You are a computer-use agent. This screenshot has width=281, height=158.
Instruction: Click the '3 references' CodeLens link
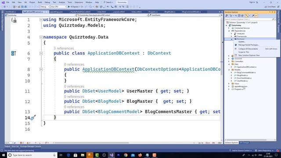pos(64,48)
